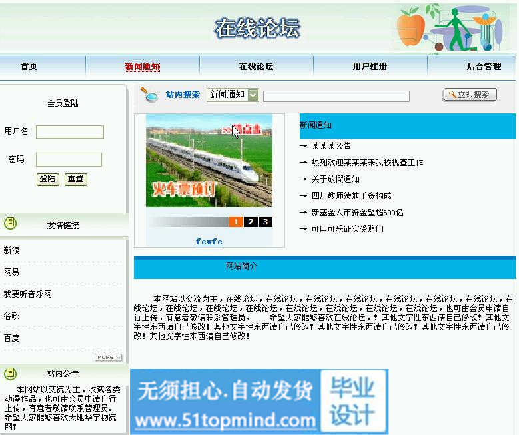Go to the 首页 navigation tab
The width and height of the screenshot is (519, 435).
click(x=29, y=67)
